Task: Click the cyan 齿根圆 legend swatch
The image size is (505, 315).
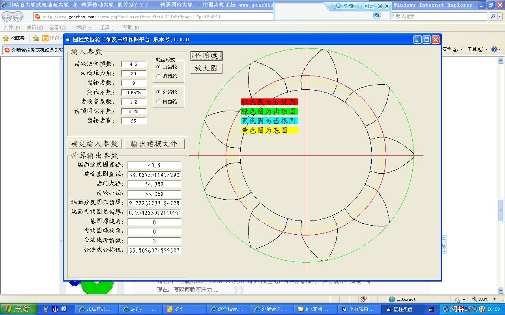Action: tap(269, 121)
